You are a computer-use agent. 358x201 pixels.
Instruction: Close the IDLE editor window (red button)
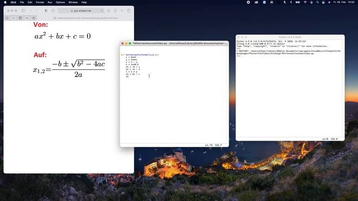point(123,44)
